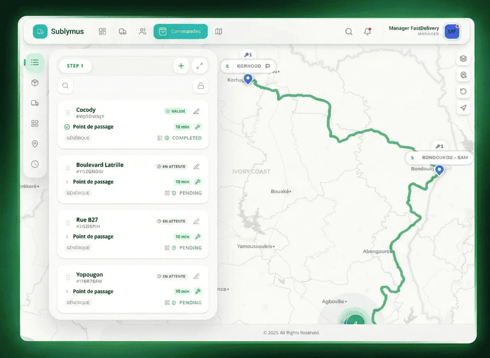Click the Korhogo blue map pin
Viewport: 490px width, 358px height.
248,79
